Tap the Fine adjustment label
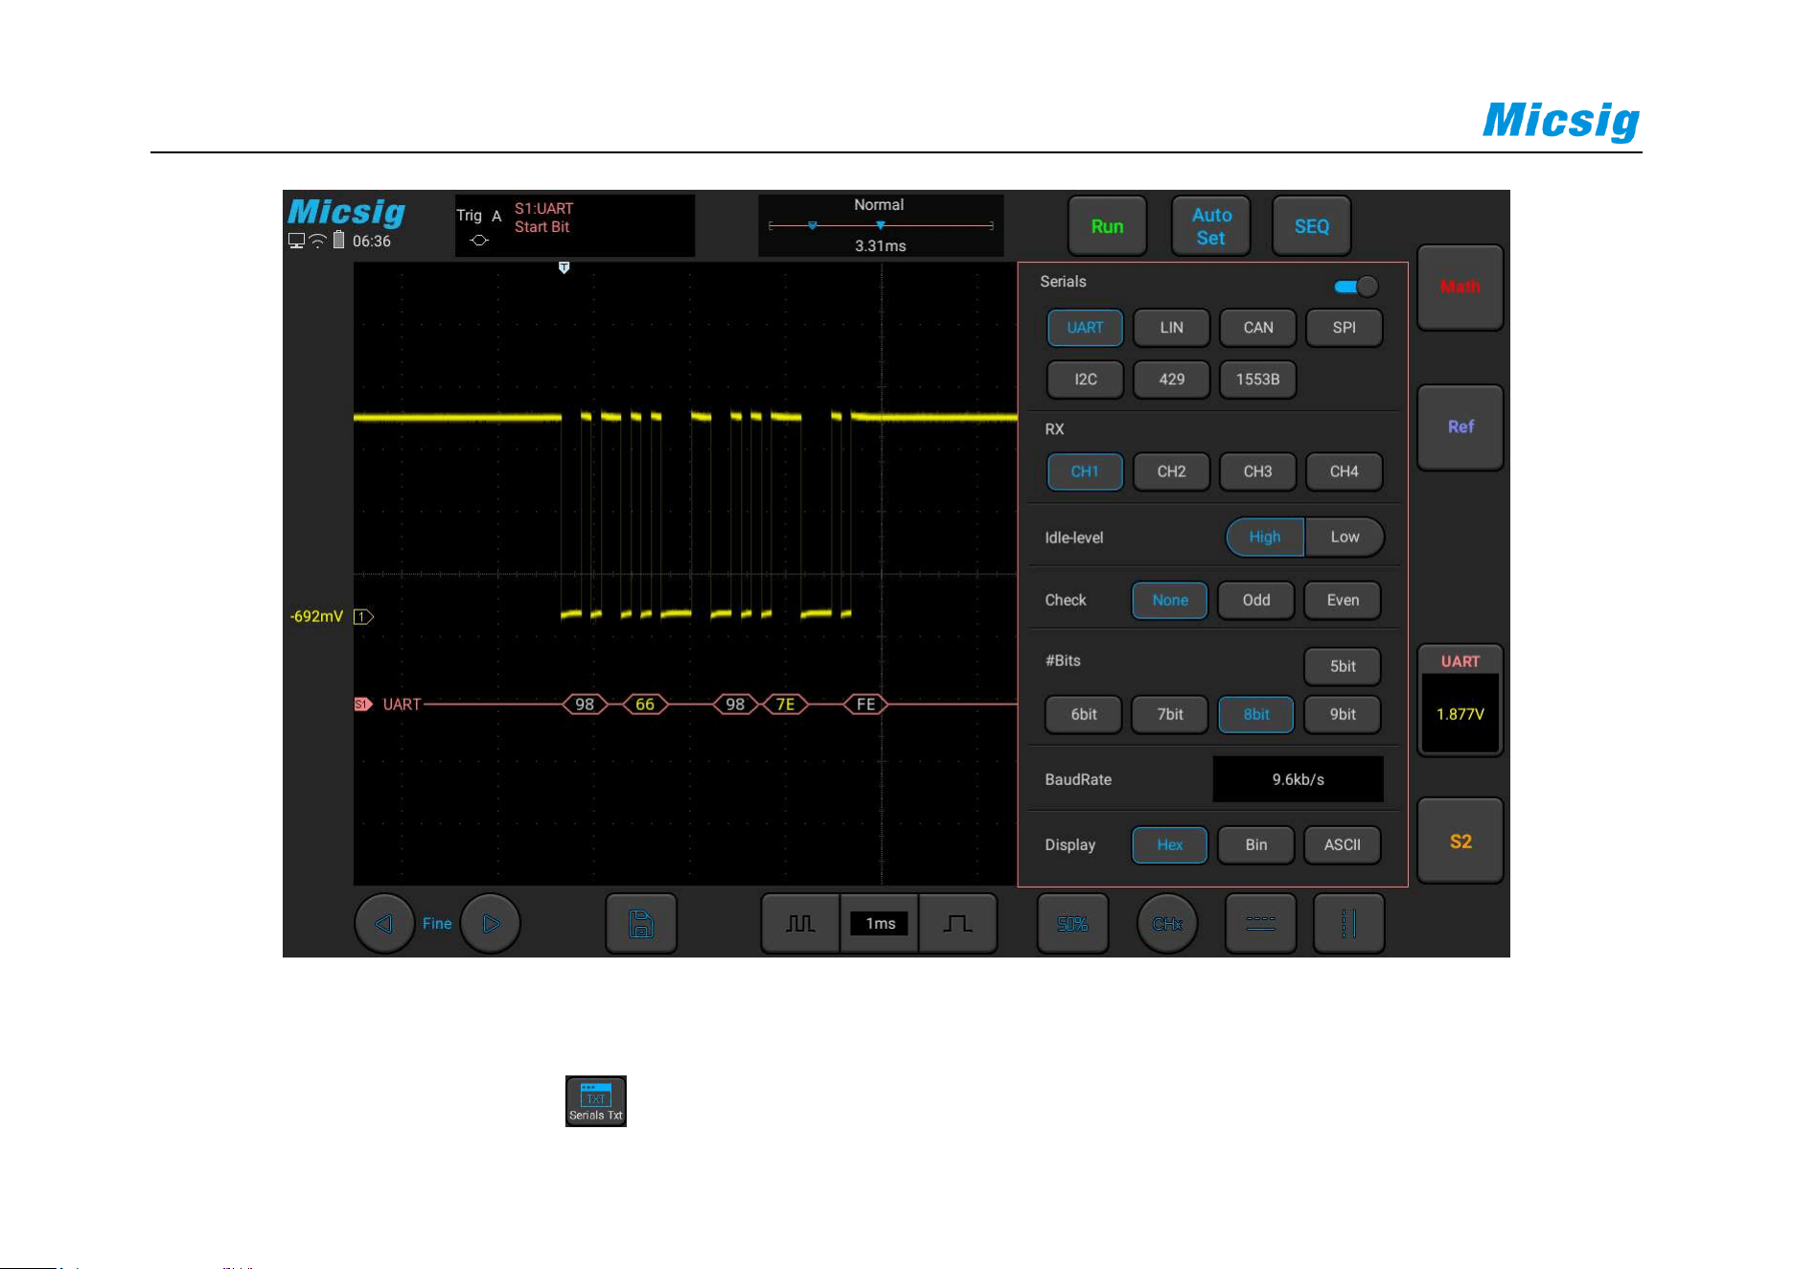Viewport: 1794px width, 1269px height. coord(437,923)
